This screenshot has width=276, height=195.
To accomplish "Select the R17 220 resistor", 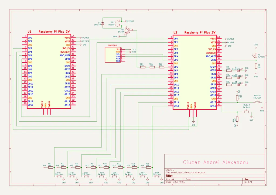I will 143,67.
